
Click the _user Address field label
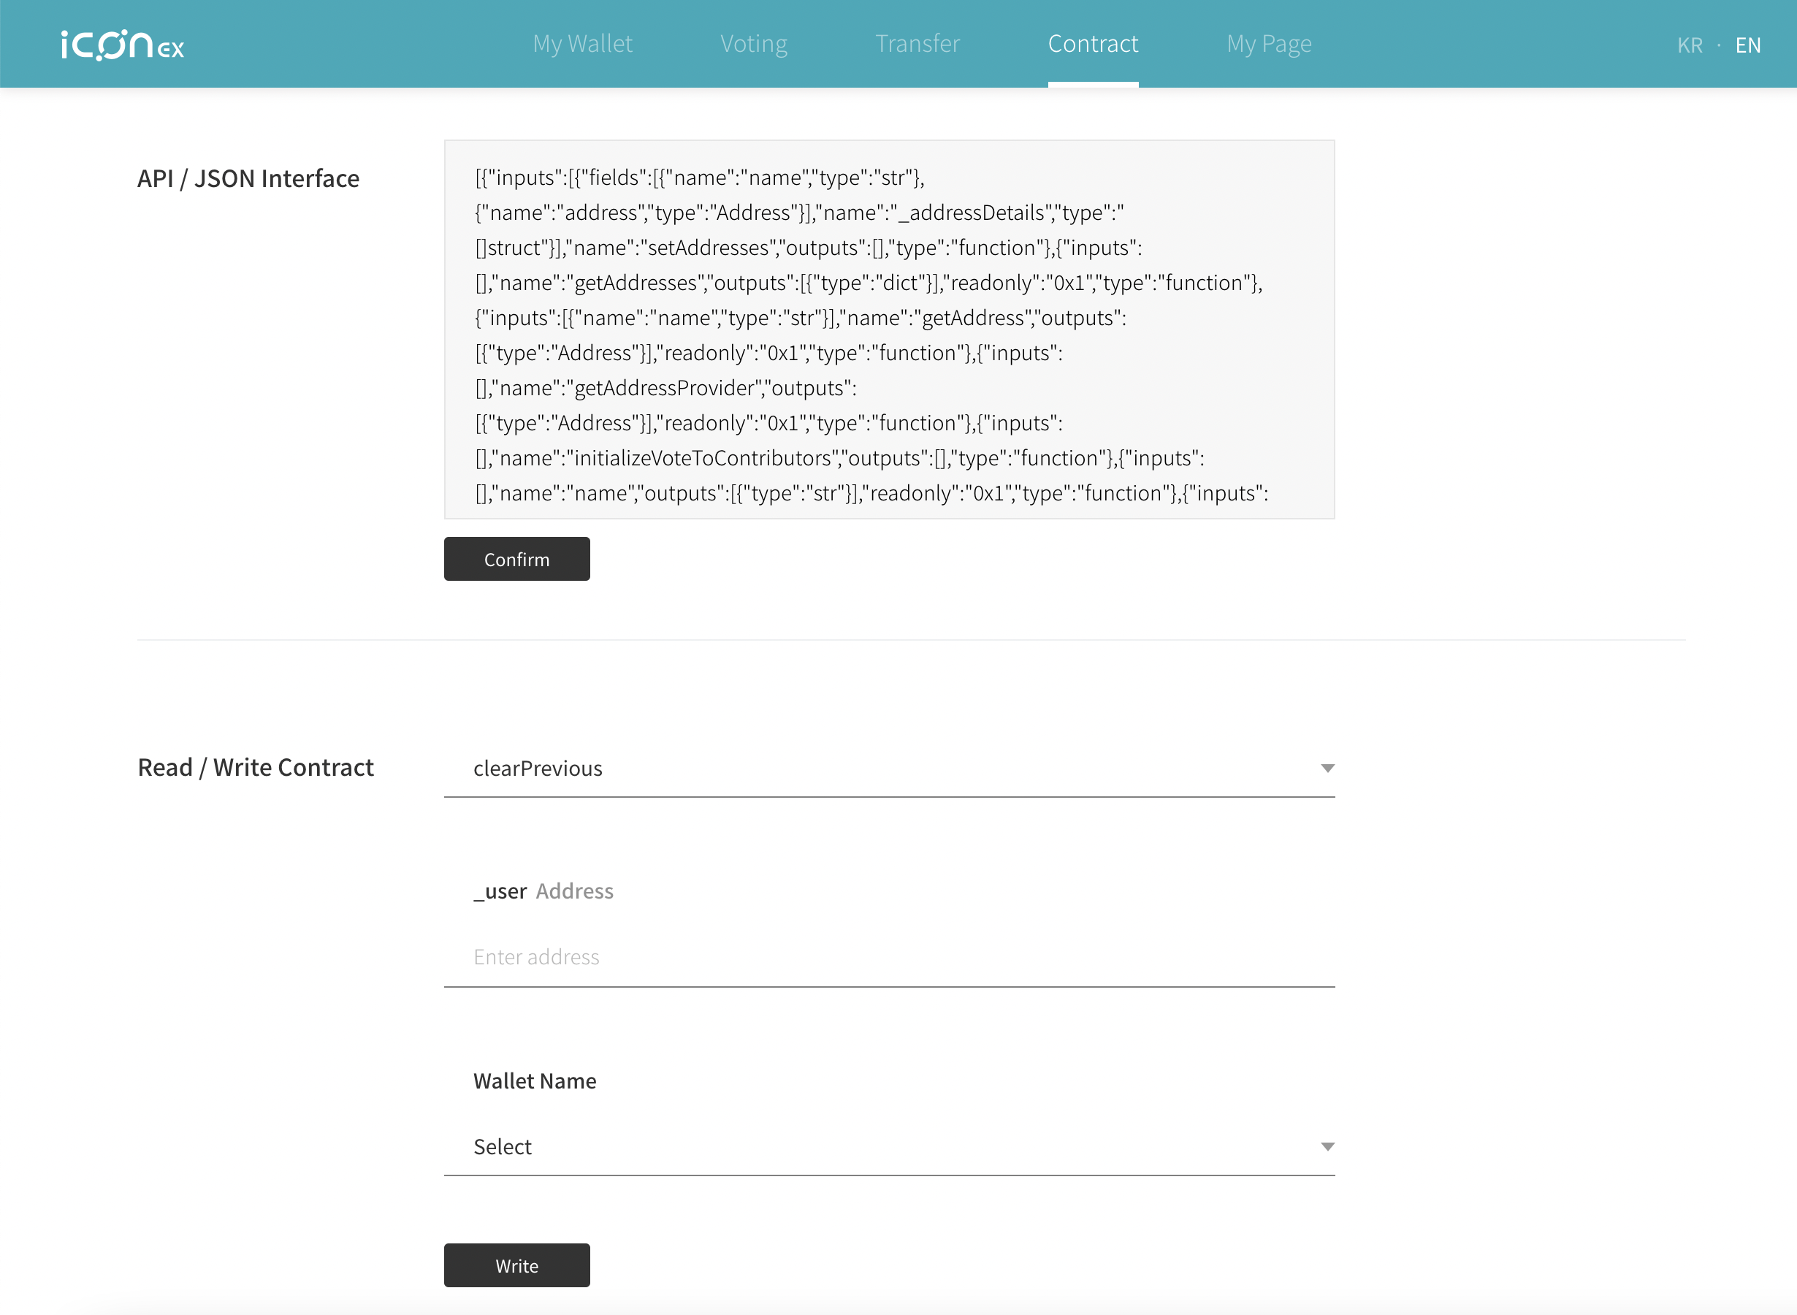[543, 891]
